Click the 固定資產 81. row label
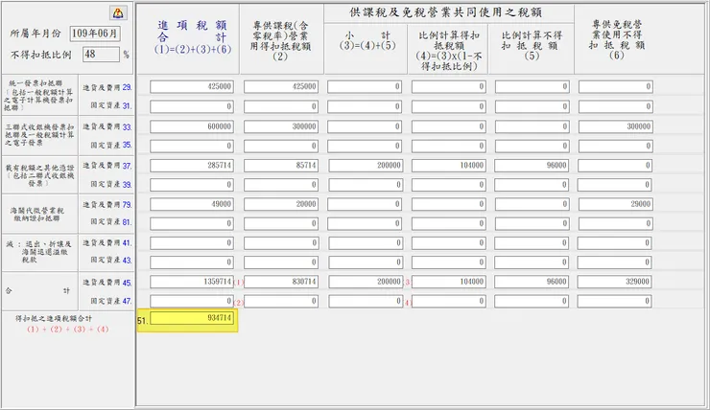 pos(111,222)
